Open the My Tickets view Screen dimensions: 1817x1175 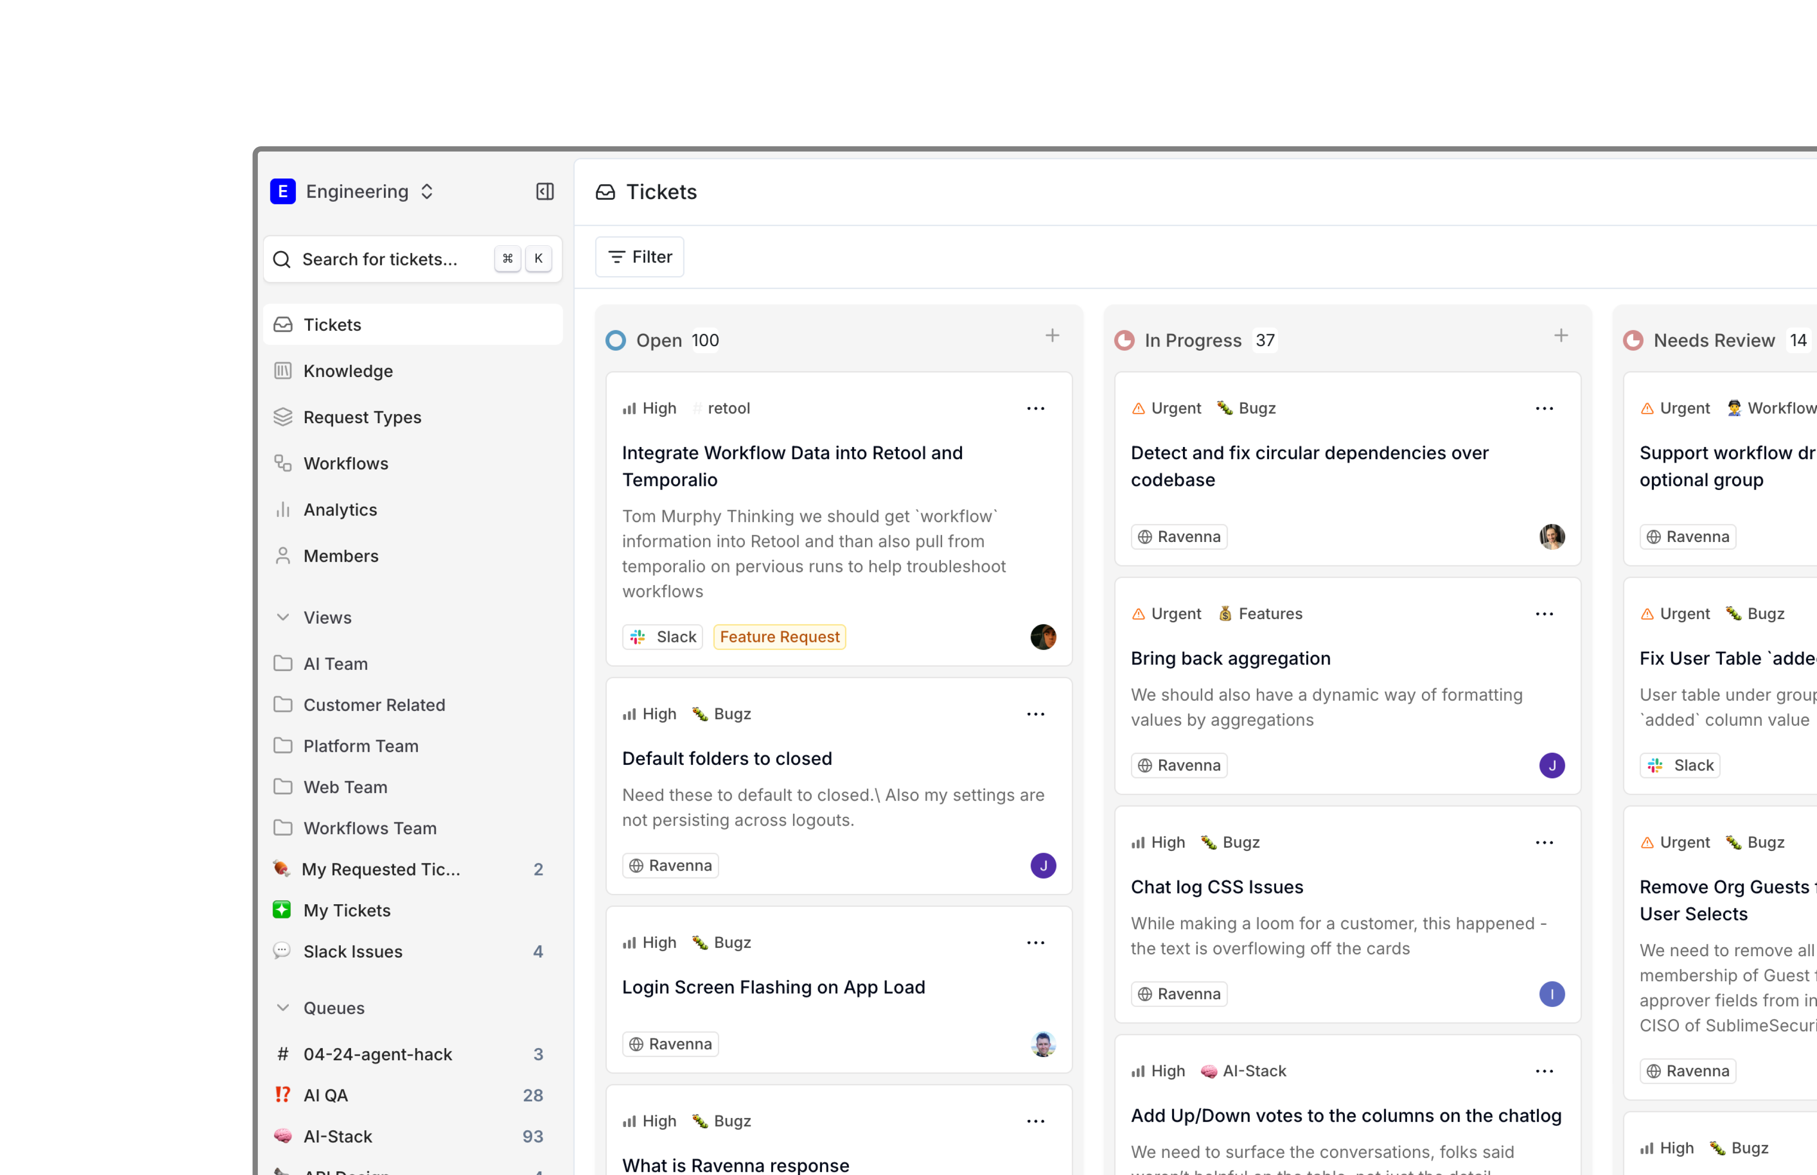pyautogui.click(x=413, y=911)
